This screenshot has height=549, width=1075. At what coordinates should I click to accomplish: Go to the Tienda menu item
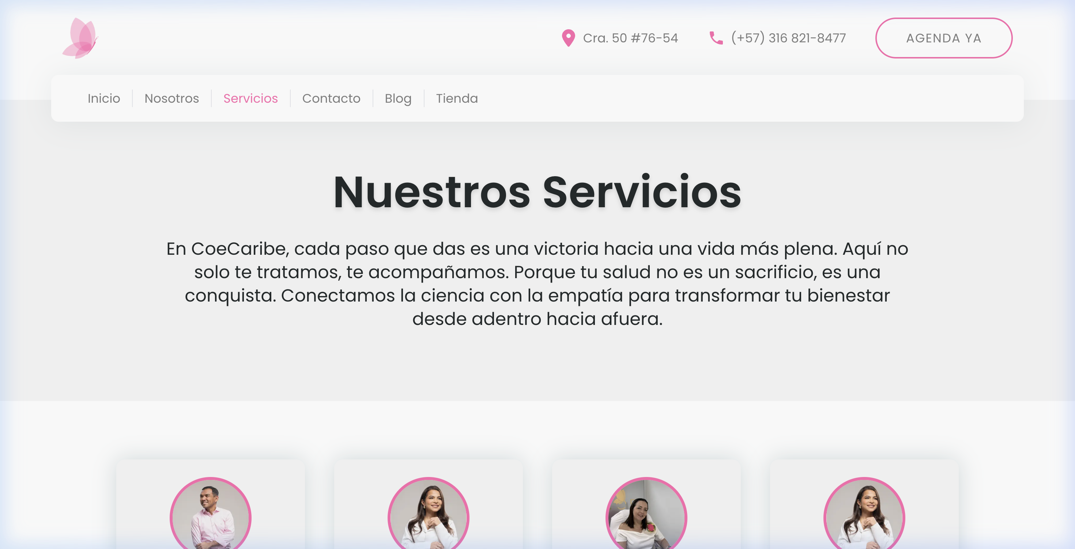point(457,98)
